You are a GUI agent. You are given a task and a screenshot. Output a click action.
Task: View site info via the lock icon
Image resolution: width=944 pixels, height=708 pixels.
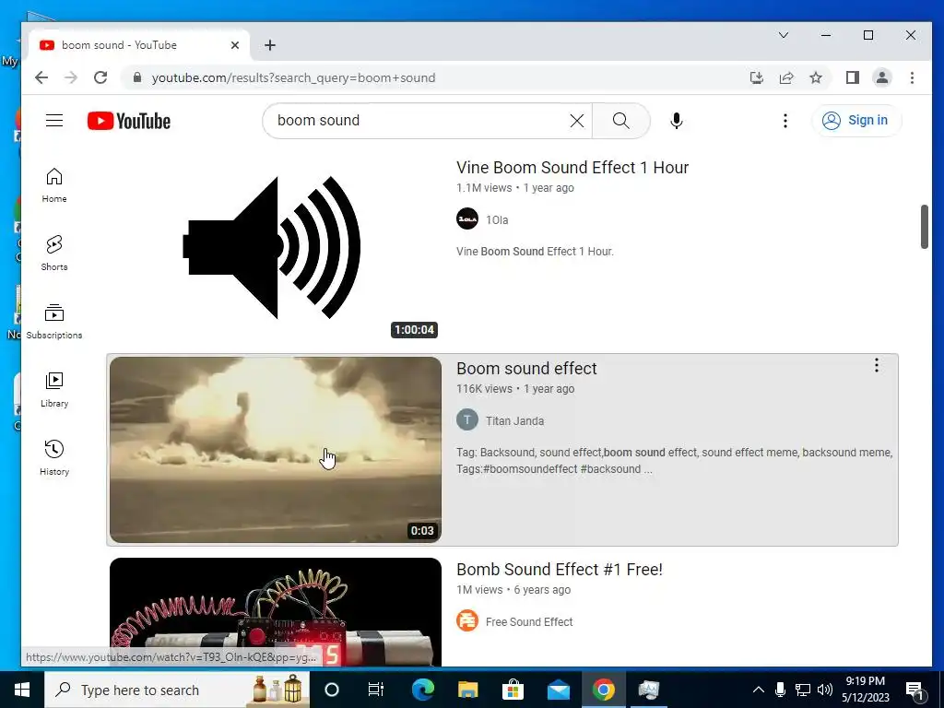click(137, 77)
